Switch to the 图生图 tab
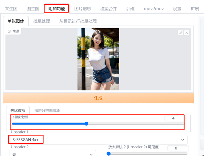204x156 pixels. [x=33, y=9]
